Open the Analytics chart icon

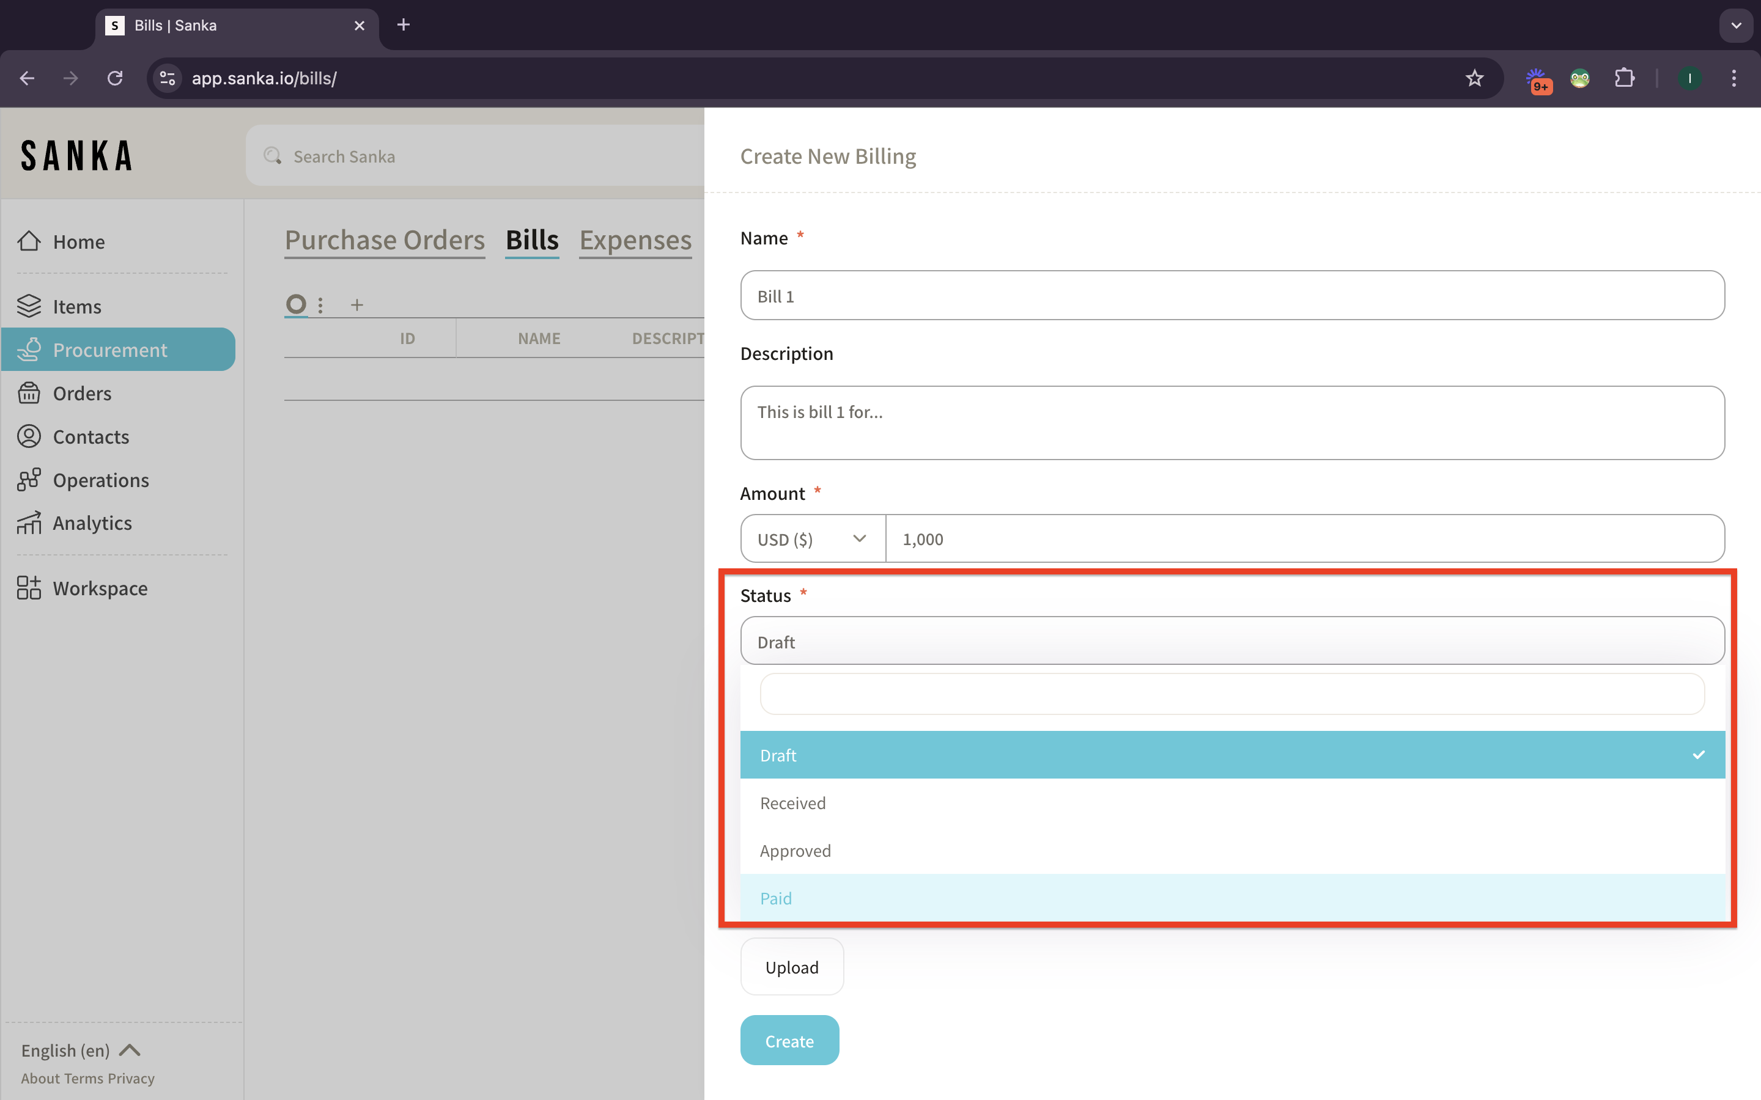(x=29, y=523)
